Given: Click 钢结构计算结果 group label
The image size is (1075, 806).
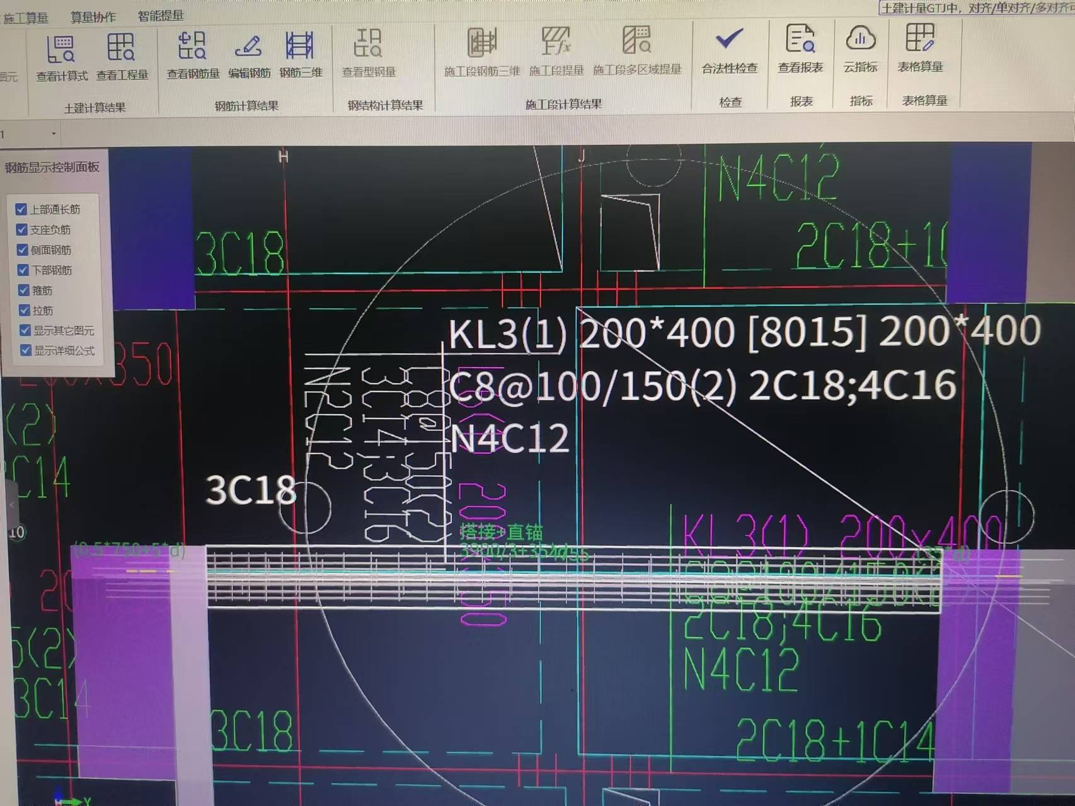Looking at the screenshot, I should tap(385, 105).
